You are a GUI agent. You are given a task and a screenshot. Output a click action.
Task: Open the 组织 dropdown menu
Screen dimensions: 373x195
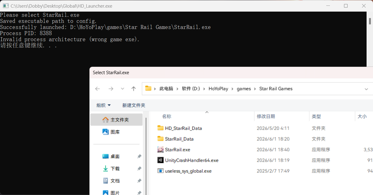point(104,105)
